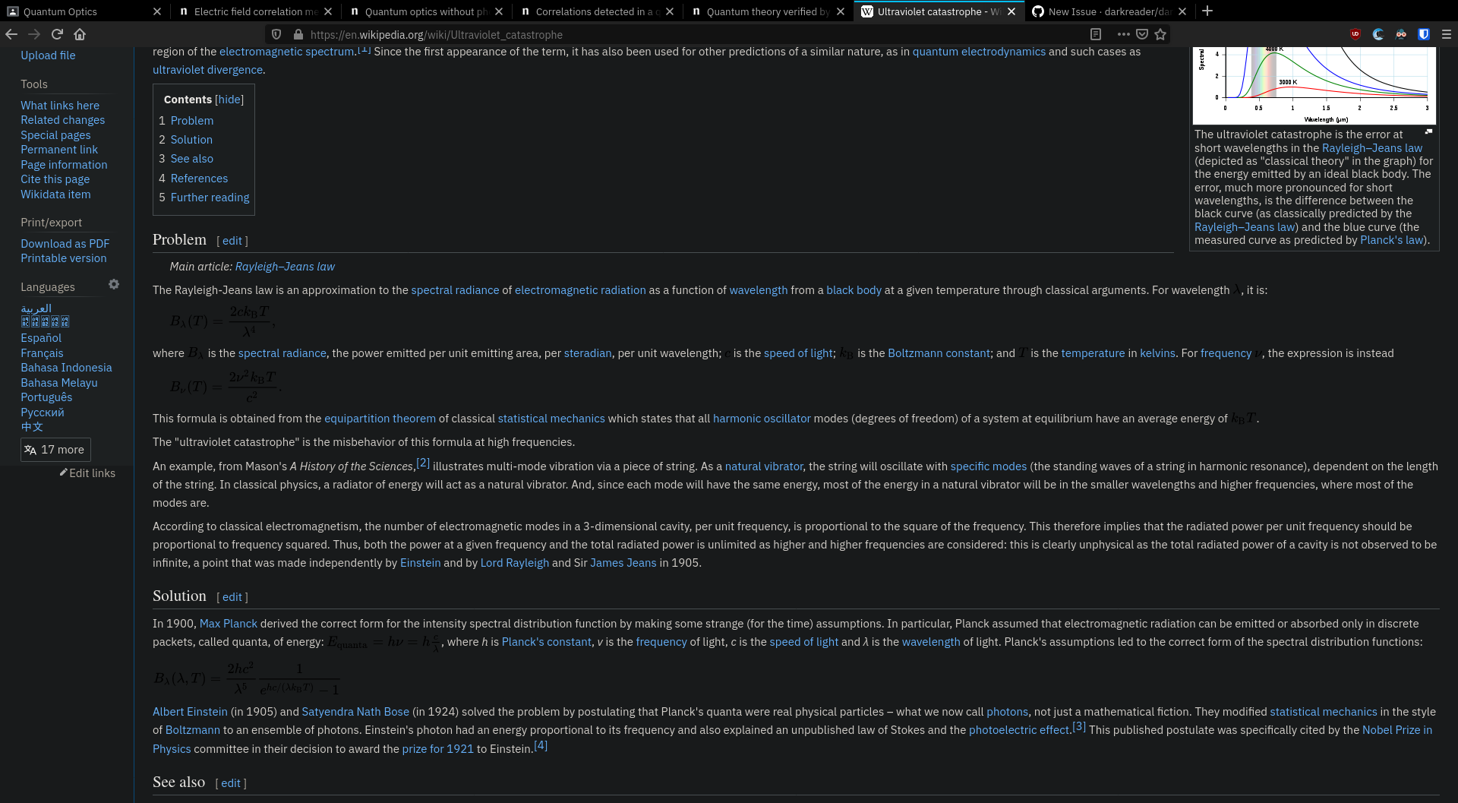Screen dimensions: 1458x803
Task: Open the browser home page icon
Action: click(x=80, y=34)
